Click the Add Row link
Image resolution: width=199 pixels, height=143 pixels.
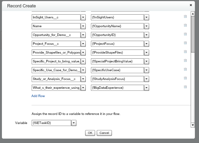point(38,96)
